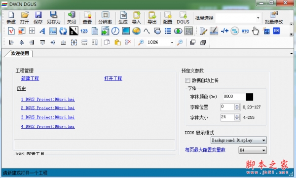Click the copy icon in edit toolbar

107,42
